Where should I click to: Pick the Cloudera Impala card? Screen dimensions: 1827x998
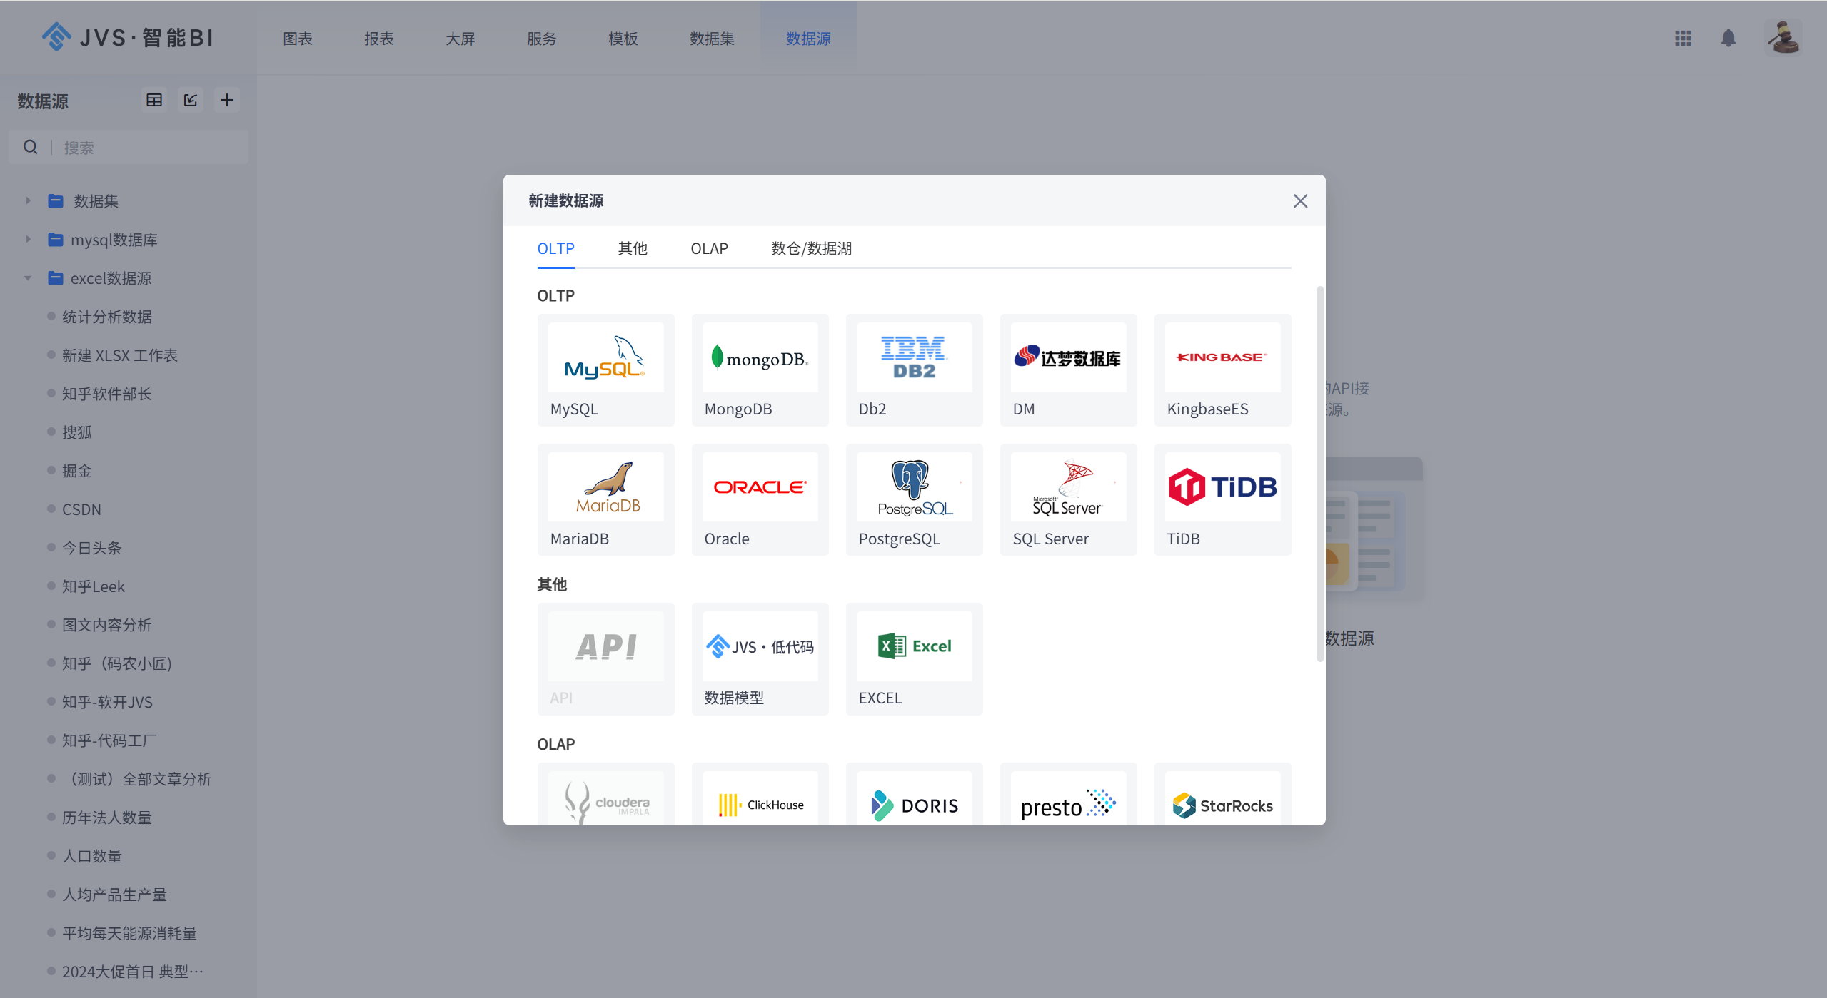(x=605, y=794)
